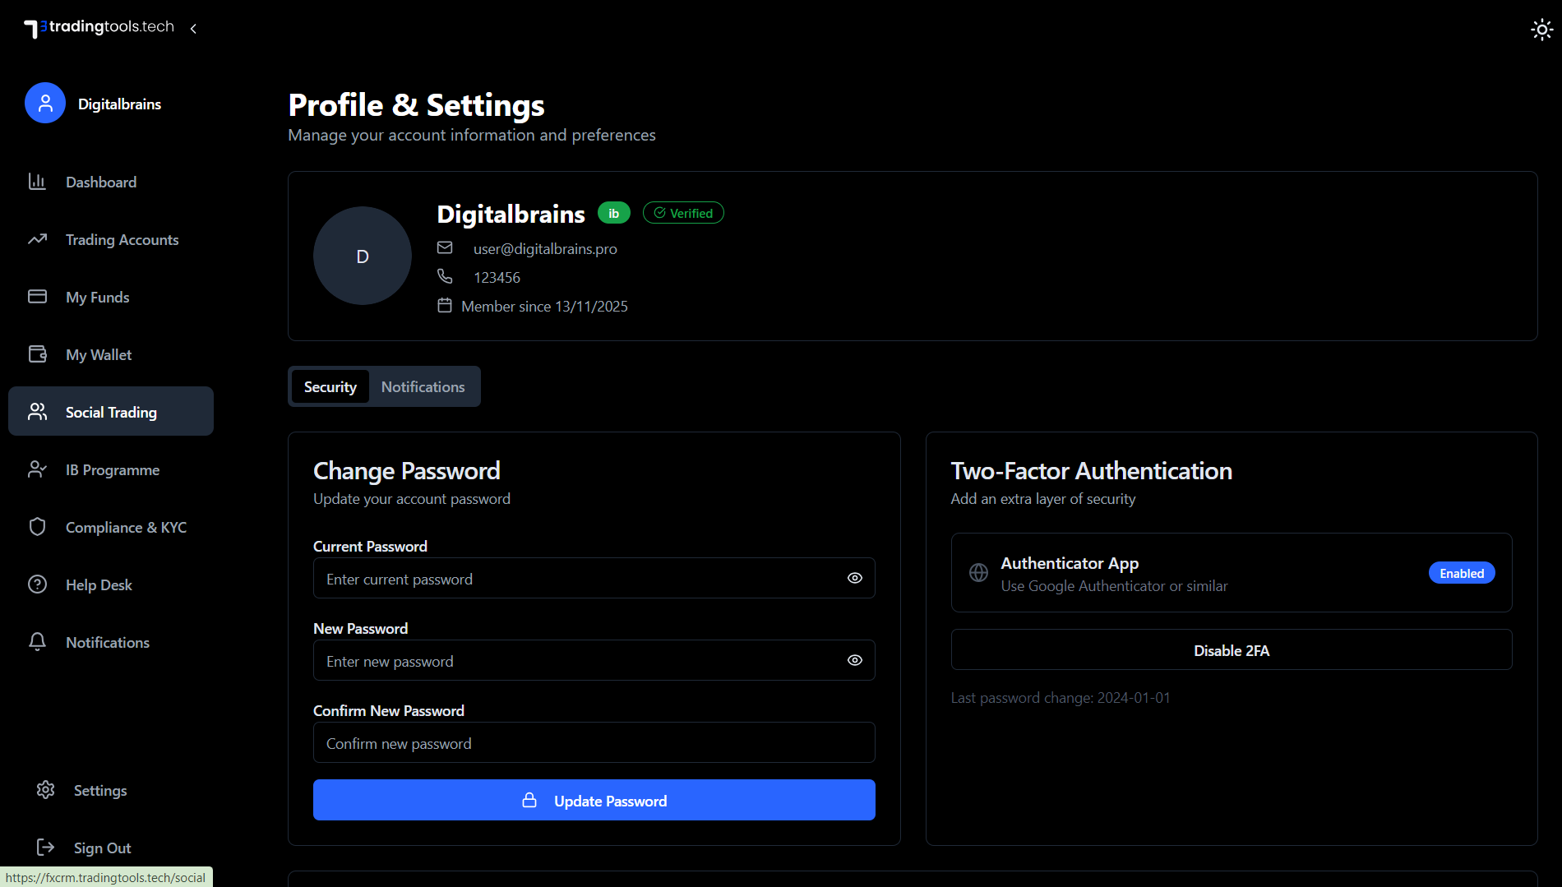Image resolution: width=1562 pixels, height=887 pixels.
Task: Open the IB Programme page
Action: click(x=112, y=469)
